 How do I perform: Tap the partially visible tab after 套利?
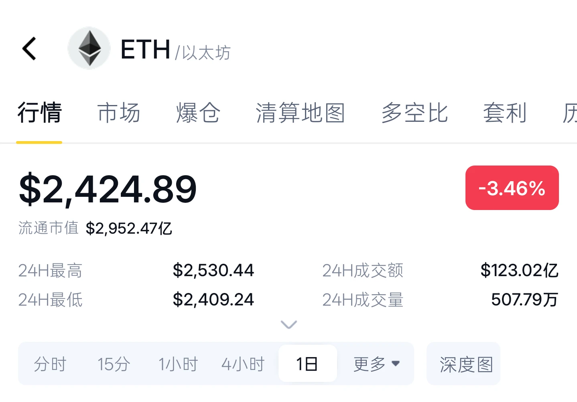point(569,113)
